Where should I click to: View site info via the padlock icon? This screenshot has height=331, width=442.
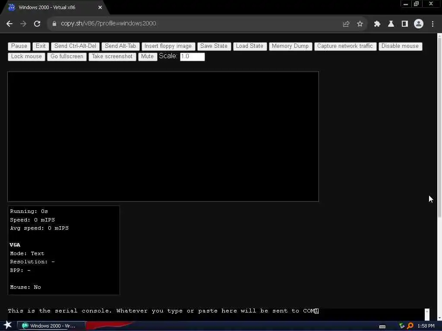click(x=54, y=24)
